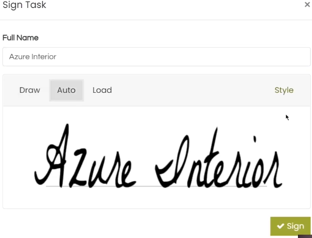Click the signature baseline underline

click(x=156, y=186)
